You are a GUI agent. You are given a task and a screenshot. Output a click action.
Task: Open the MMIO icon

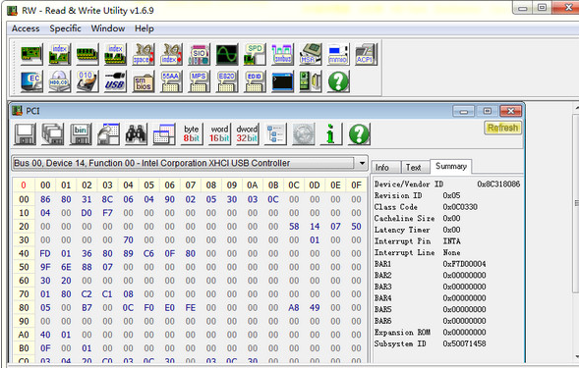tap(338, 54)
